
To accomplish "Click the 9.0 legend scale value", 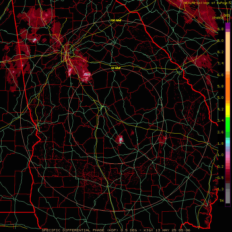I will 220,40.
